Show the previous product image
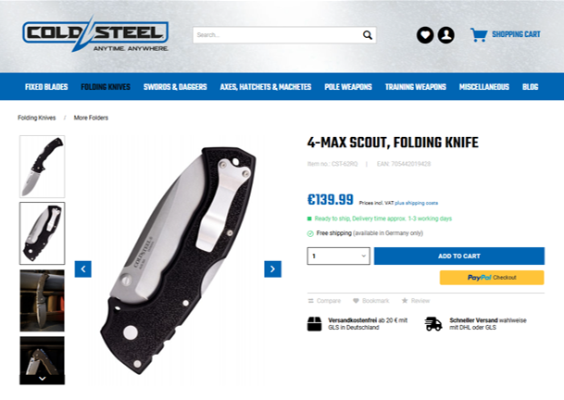This screenshot has height=400, width=564. [83, 269]
